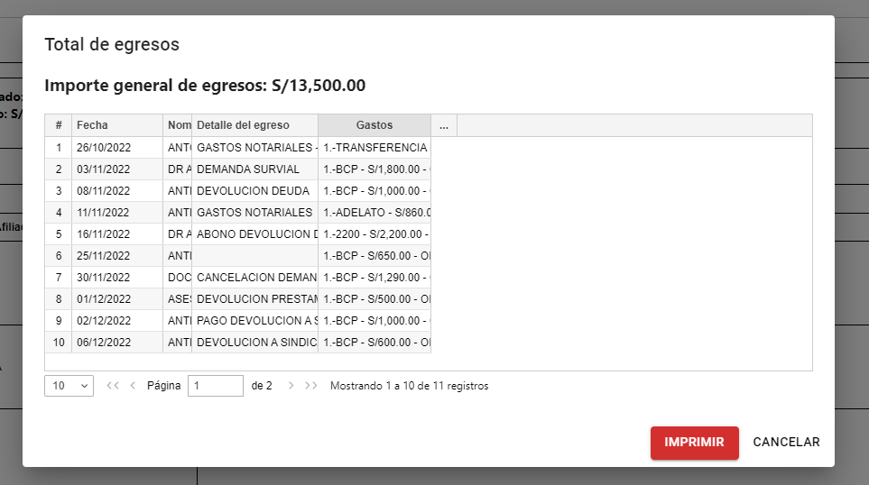Image resolution: width=869 pixels, height=485 pixels.
Task: Sort by the Fecha column header
Action: pyautogui.click(x=117, y=125)
